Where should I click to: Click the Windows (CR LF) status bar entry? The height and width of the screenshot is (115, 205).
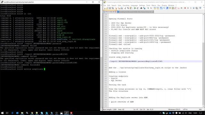(174, 109)
